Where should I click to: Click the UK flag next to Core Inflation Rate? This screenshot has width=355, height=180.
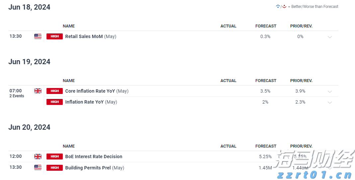(x=38, y=91)
